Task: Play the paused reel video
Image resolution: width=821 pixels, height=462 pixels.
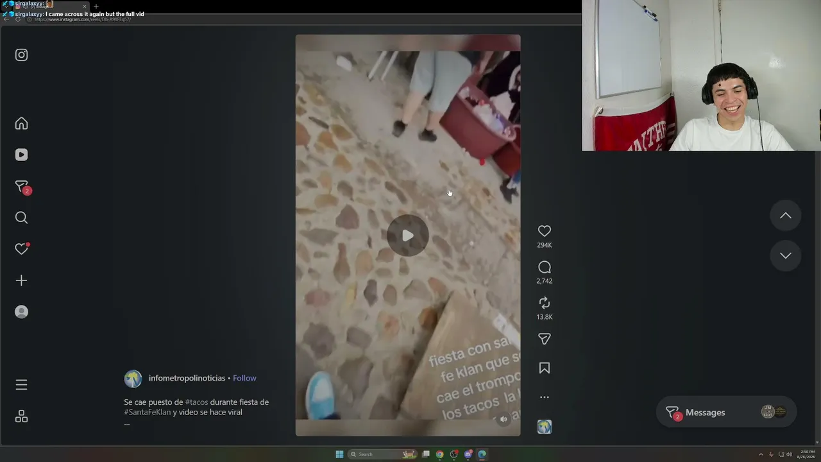Action: (408, 235)
